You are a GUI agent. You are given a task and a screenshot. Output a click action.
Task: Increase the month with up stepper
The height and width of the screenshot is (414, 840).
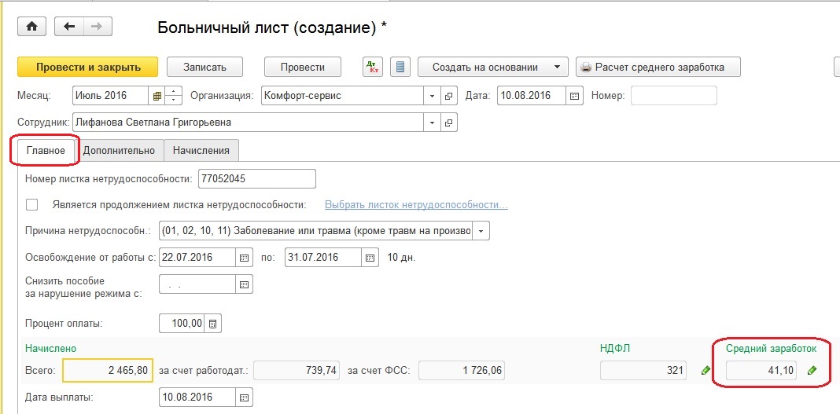point(174,92)
